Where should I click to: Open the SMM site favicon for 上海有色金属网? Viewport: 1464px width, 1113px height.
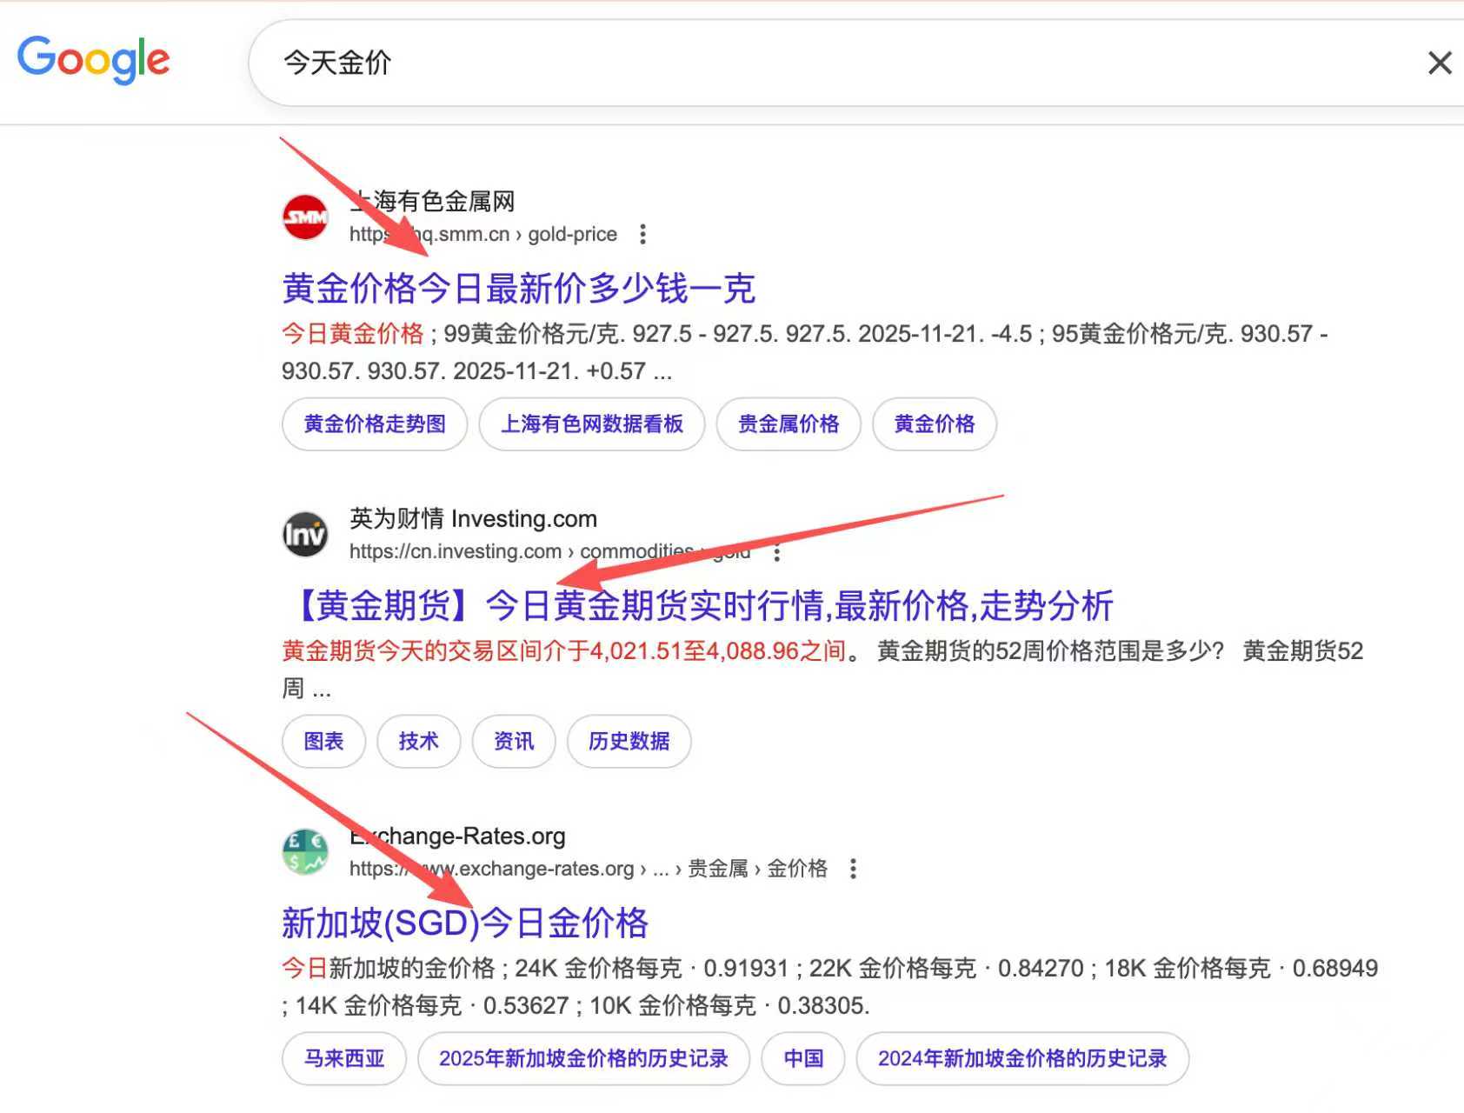coord(305,217)
